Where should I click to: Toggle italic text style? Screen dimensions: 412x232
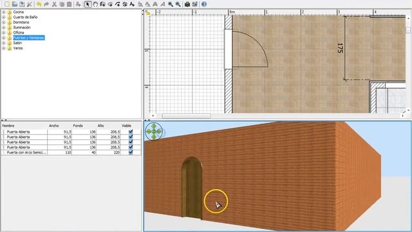[163, 5]
